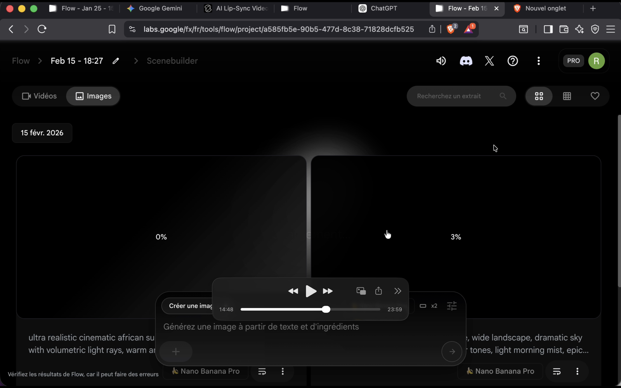The width and height of the screenshot is (621, 388).
Task: Expand the Créer une image mode dropdown
Action: 188,306
